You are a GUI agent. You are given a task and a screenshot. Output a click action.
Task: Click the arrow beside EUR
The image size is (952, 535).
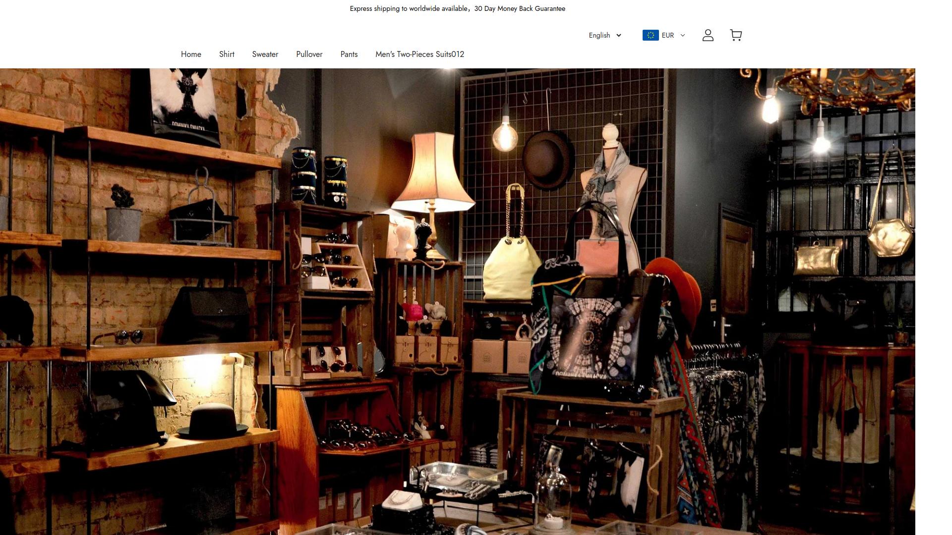click(x=683, y=35)
